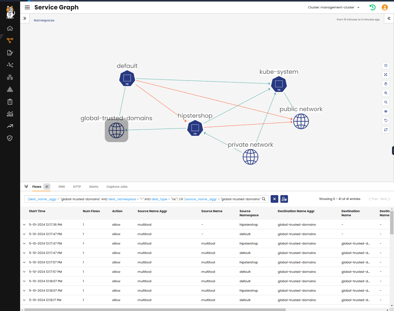Screen dimensions: 394x311
Task: Switch to the DNS tab
Action: pos(62,186)
